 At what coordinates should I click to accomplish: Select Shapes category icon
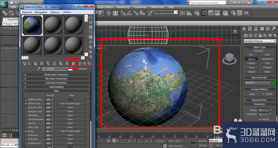pos(250,36)
